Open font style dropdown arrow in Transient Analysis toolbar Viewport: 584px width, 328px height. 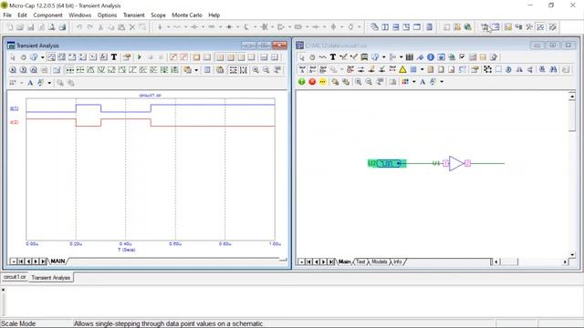tap(49, 83)
